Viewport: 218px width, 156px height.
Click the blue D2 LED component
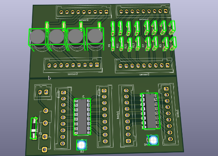pos(82,145)
